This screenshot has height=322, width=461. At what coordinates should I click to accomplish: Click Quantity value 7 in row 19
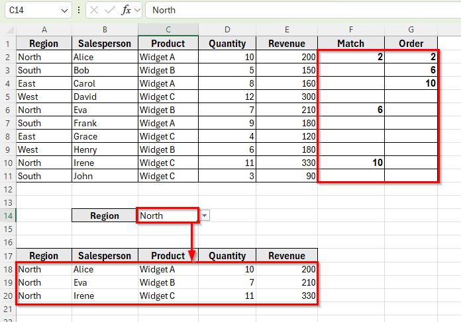[x=227, y=282]
